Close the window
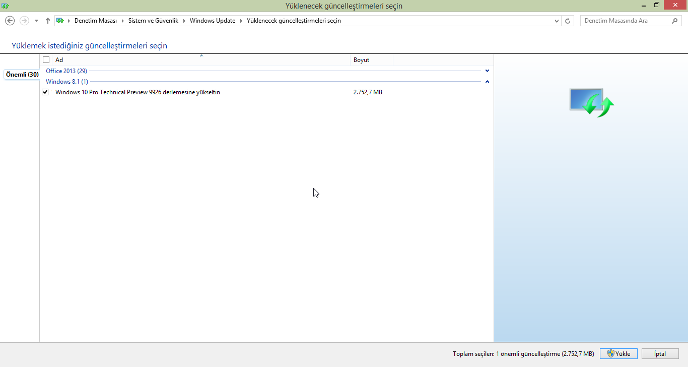 click(x=675, y=5)
